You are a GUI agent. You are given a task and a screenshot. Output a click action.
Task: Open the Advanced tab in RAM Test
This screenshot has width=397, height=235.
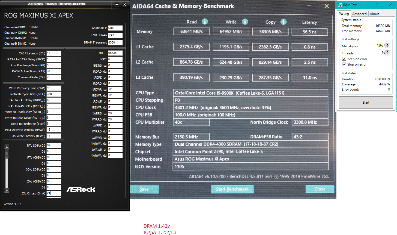pos(359,14)
